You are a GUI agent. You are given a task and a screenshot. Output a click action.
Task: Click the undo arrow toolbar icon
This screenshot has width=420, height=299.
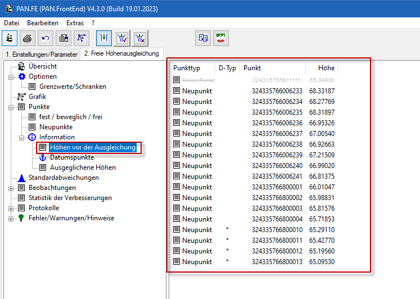pyautogui.click(x=46, y=38)
